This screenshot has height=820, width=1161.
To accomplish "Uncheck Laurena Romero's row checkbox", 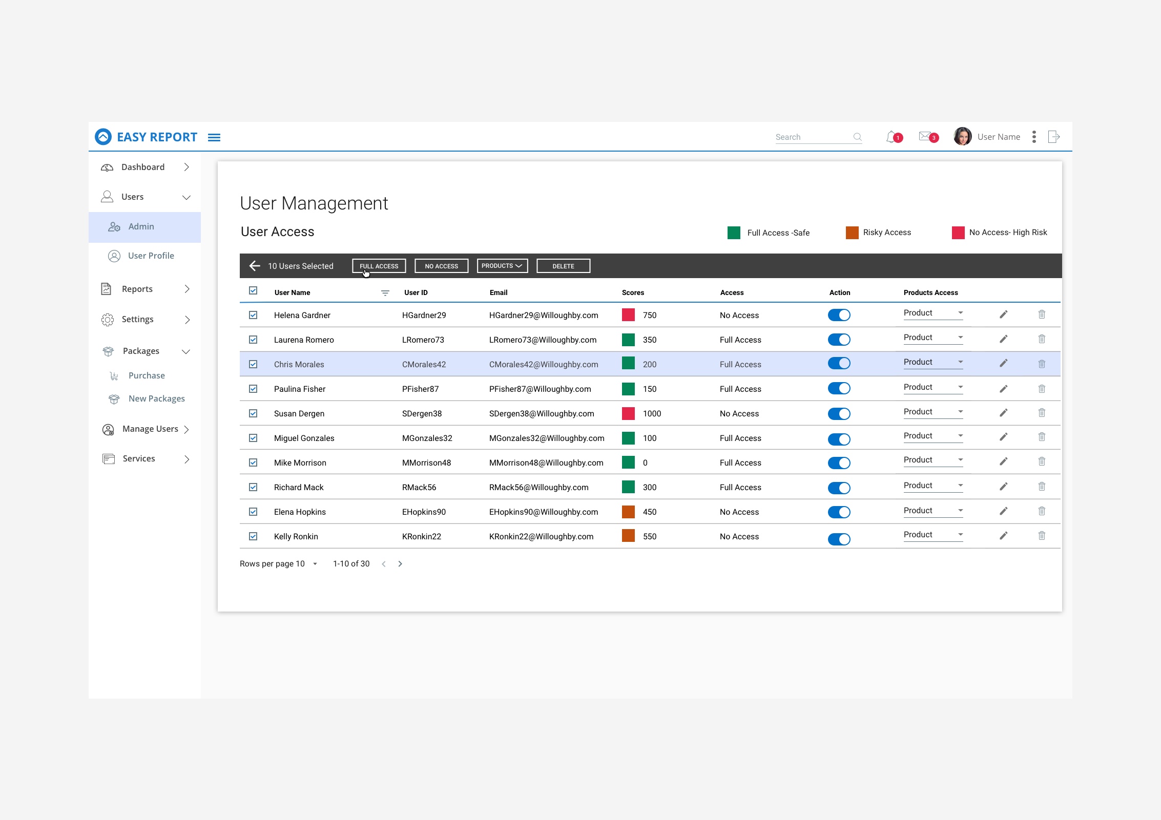I will tap(253, 340).
